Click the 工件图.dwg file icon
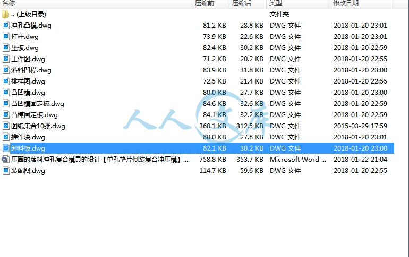409x257 pixels. click(6, 59)
